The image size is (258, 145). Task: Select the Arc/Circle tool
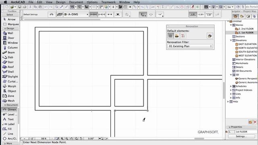(x=10, y=139)
